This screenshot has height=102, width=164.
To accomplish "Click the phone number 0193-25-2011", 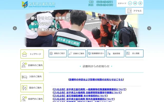I will 105,2.
